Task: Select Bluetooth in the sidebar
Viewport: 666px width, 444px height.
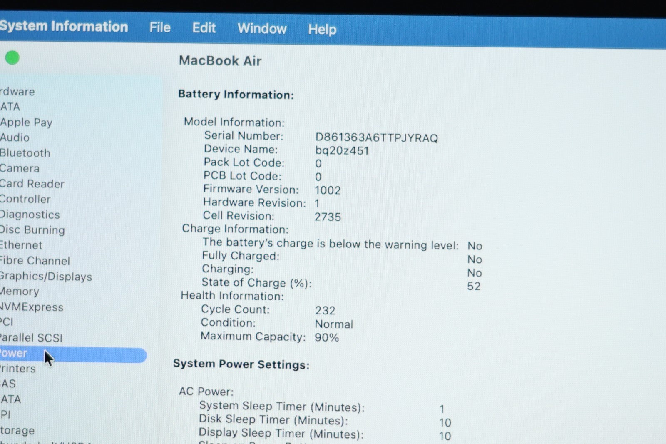Action: click(25, 153)
